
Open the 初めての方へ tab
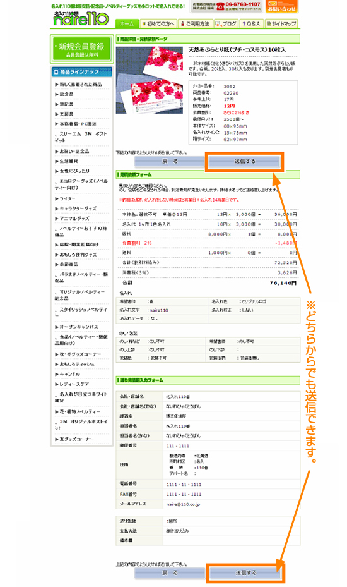point(158,23)
